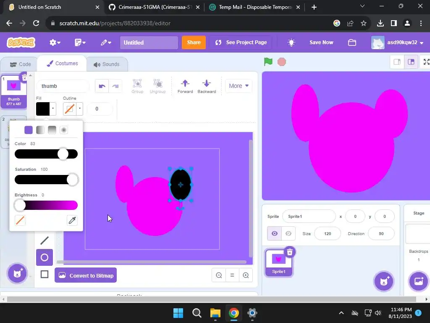Select the Rectangle tool
This screenshot has height=323, width=430.
45,274
